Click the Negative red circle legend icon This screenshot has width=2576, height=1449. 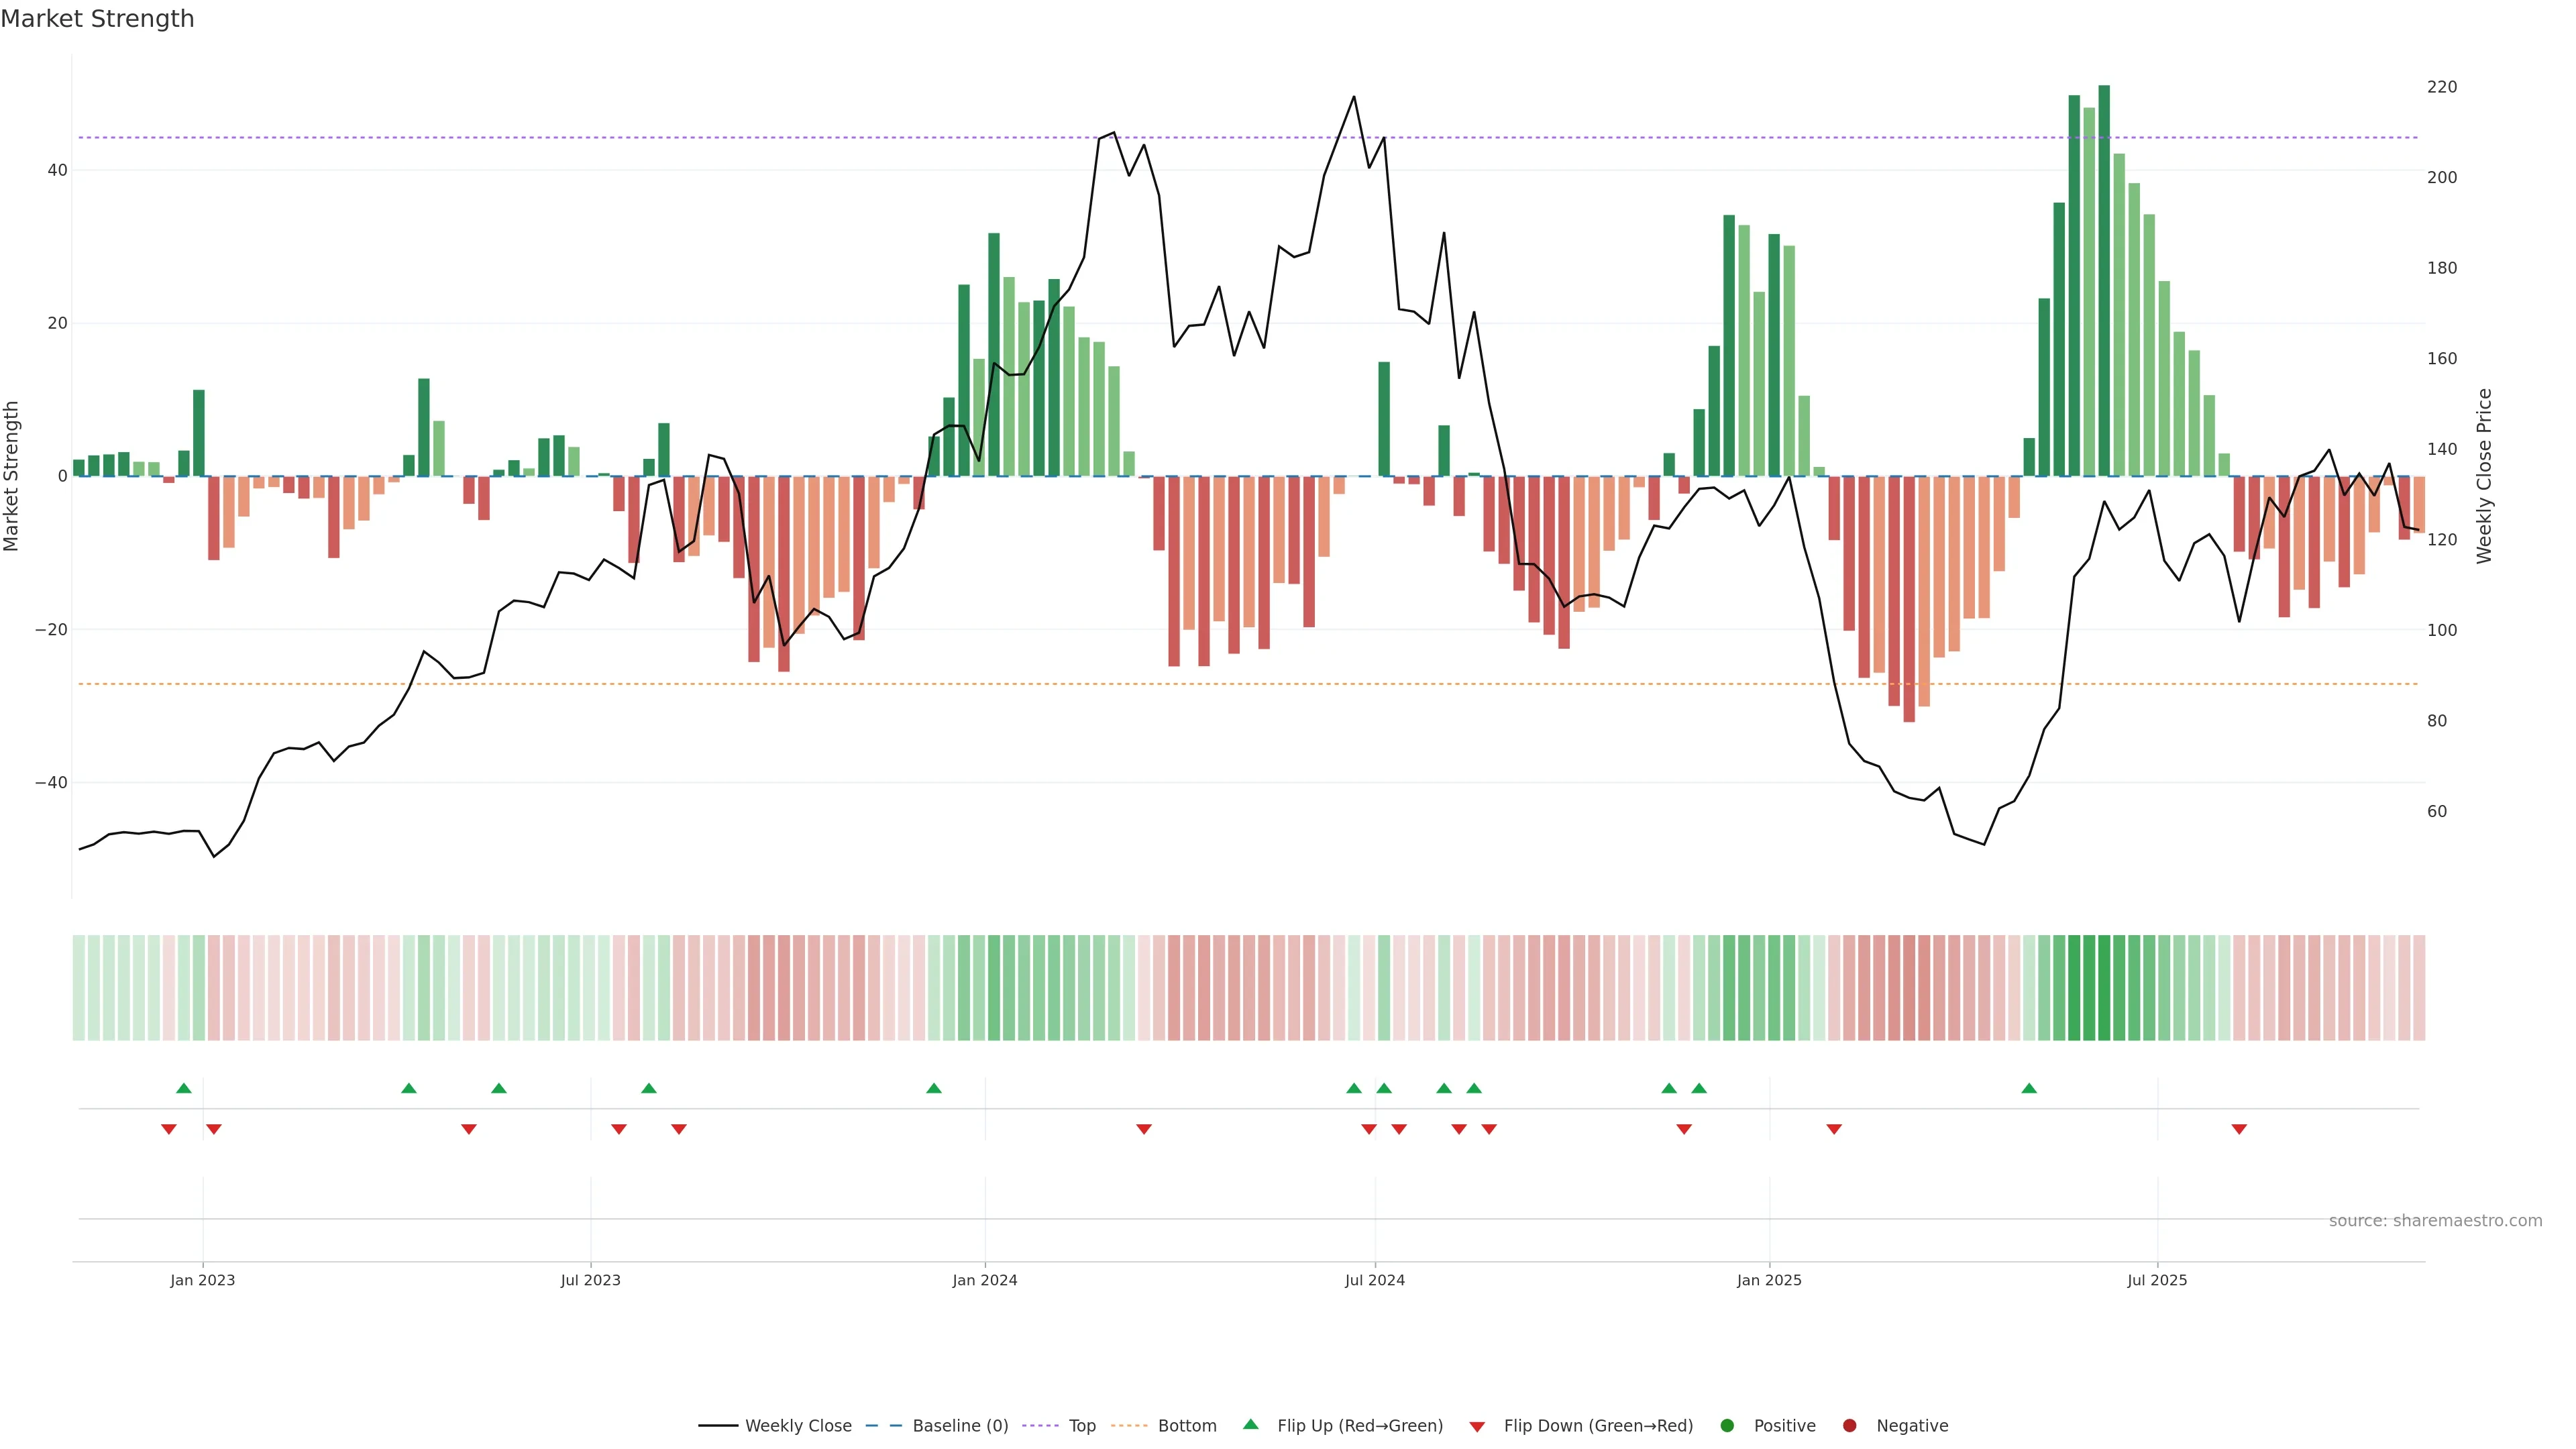pyautogui.click(x=1849, y=1425)
